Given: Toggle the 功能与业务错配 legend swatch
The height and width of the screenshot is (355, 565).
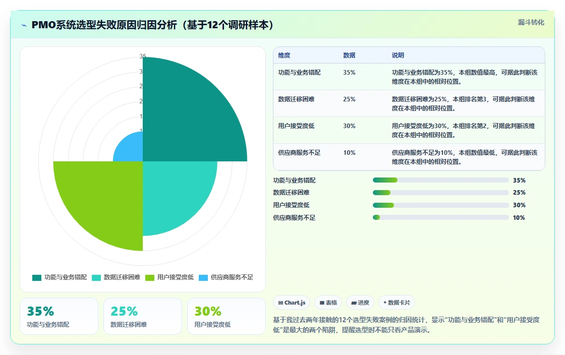Looking at the screenshot, I should coord(37,277).
